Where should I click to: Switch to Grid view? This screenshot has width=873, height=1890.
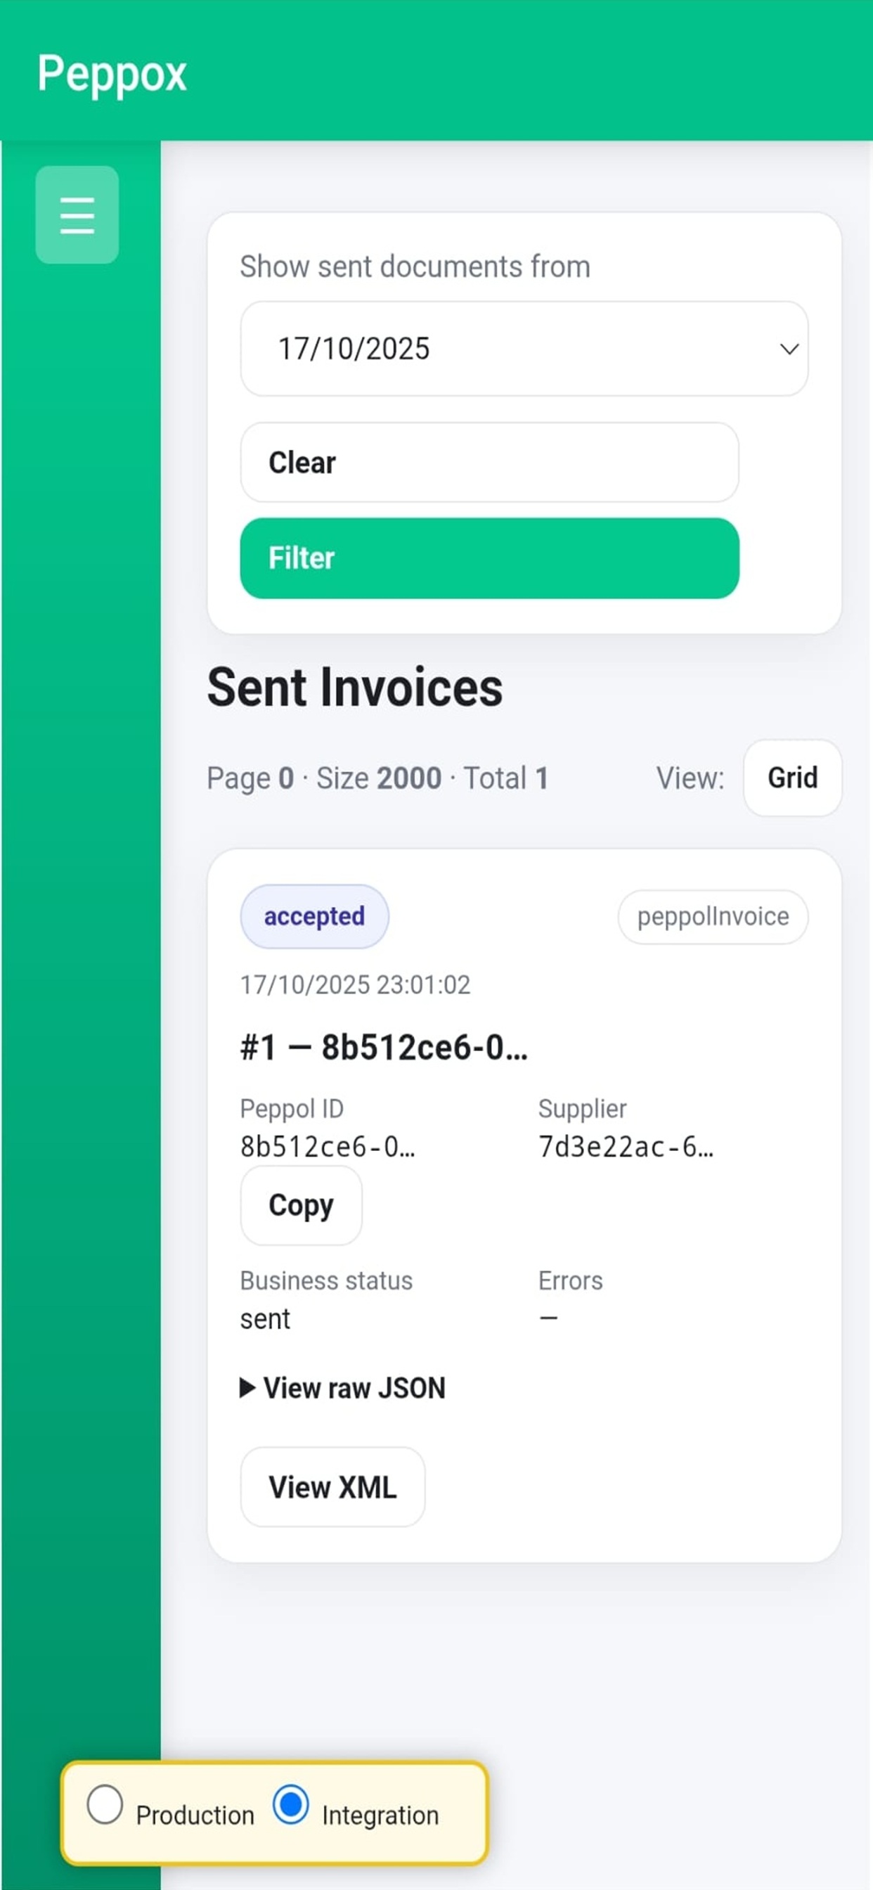[x=792, y=778]
